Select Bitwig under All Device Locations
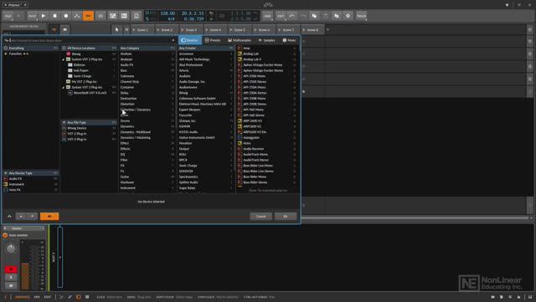Viewport: 536px width, 302px height. tap(89, 54)
